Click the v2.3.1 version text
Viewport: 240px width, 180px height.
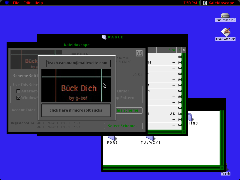click(x=137, y=75)
